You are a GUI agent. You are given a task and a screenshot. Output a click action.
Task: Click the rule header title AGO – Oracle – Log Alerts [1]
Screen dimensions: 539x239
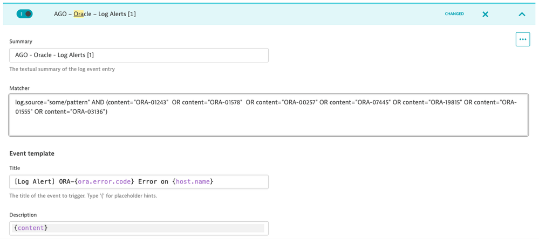point(95,14)
